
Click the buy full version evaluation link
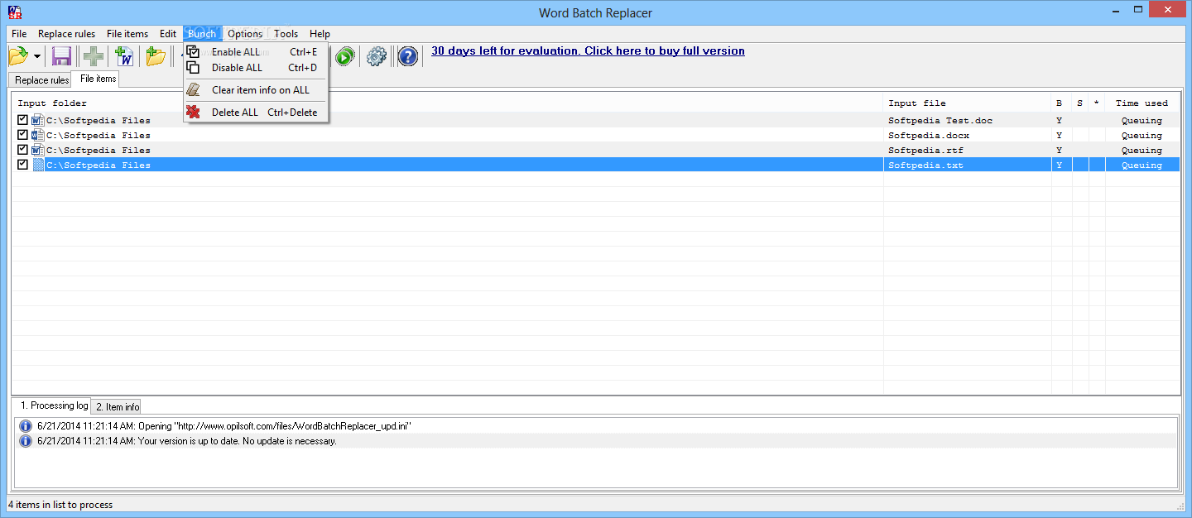pos(588,50)
